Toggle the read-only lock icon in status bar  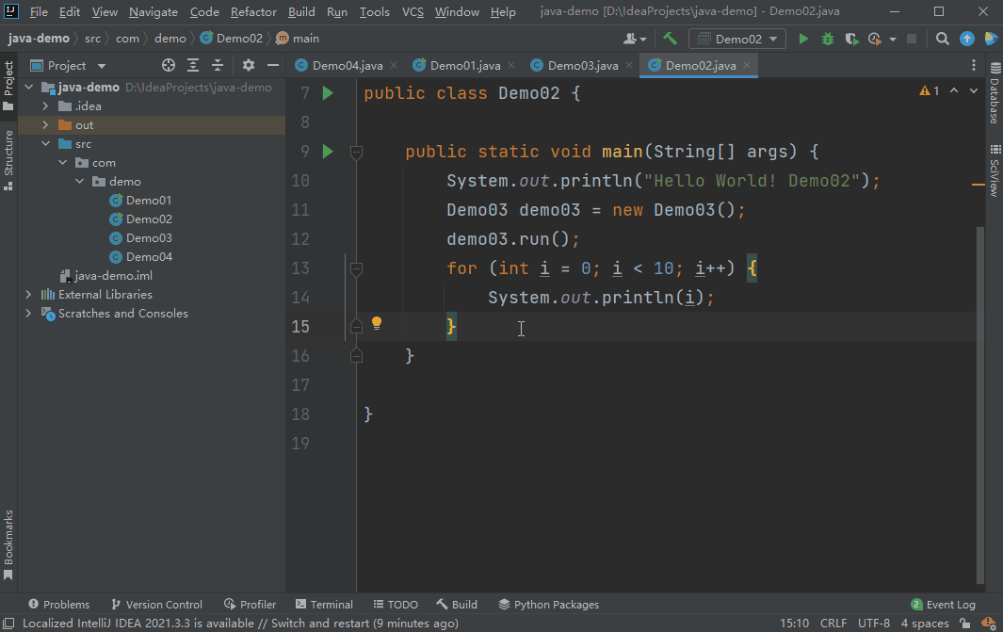pos(965,624)
